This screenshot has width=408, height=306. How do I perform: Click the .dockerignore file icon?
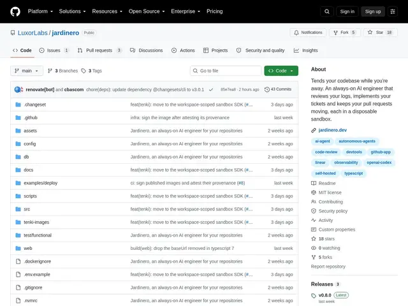pos(18,261)
